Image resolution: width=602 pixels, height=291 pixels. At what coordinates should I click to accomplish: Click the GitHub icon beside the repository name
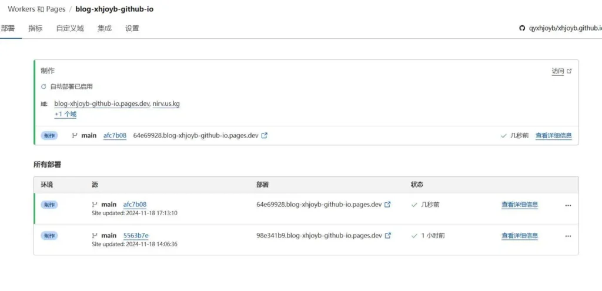522,28
